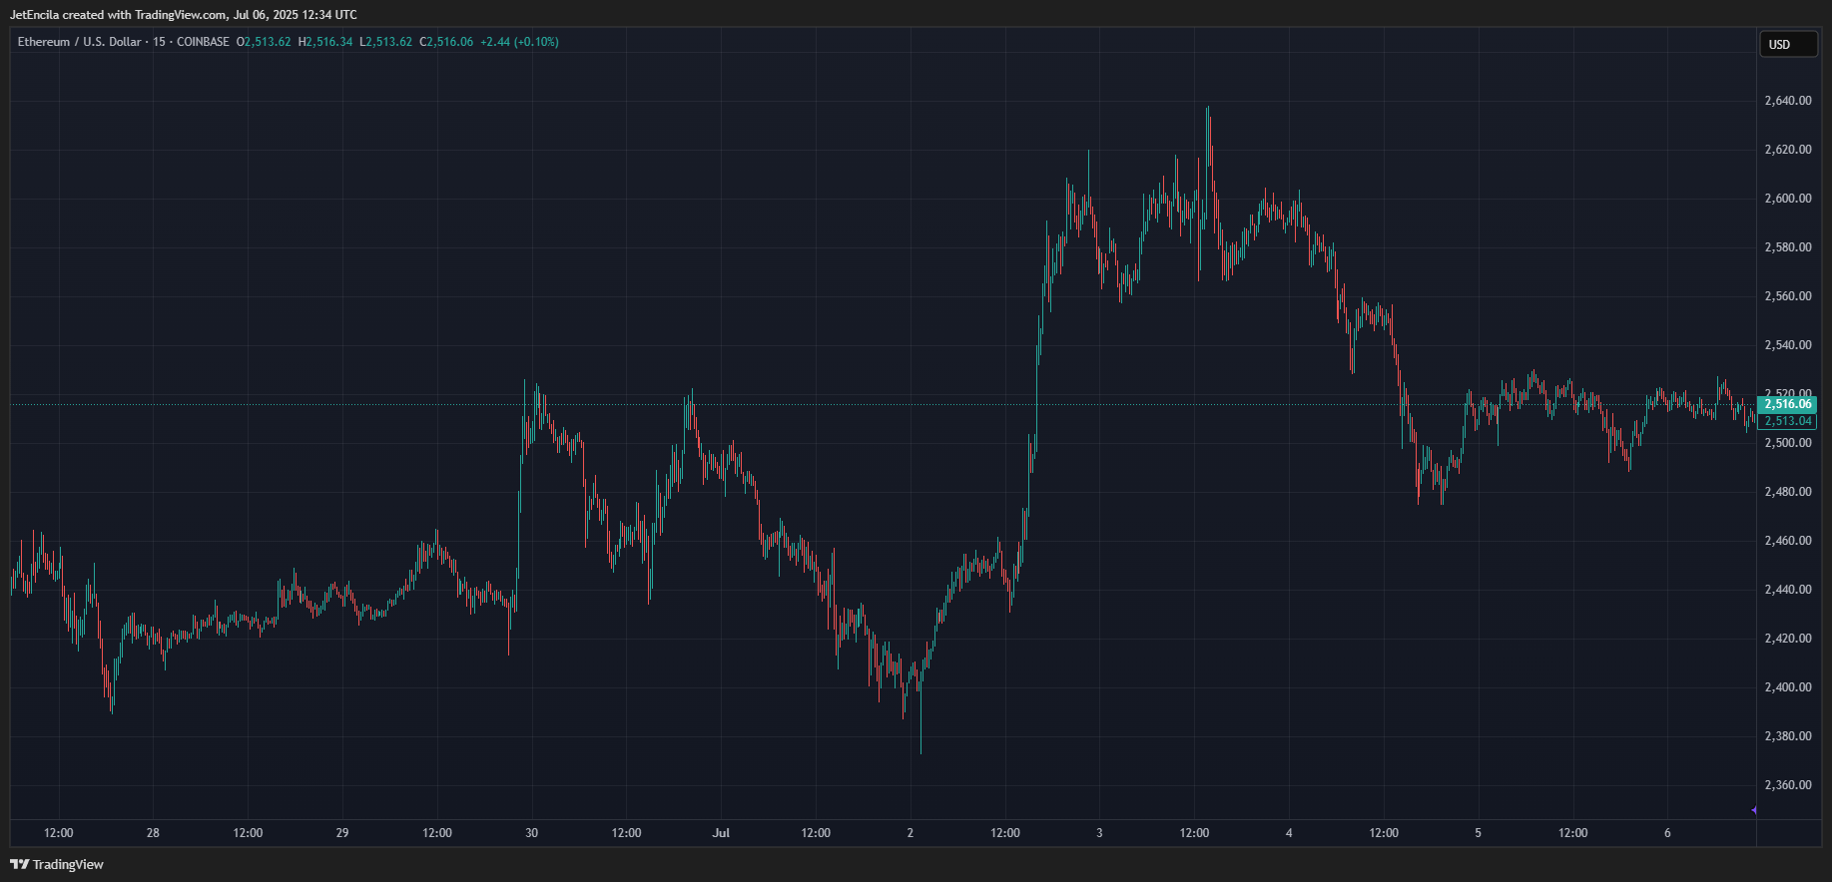Screen dimensions: 1832x882
Task: Click the opening price value O2,513.62
Action: 264,42
